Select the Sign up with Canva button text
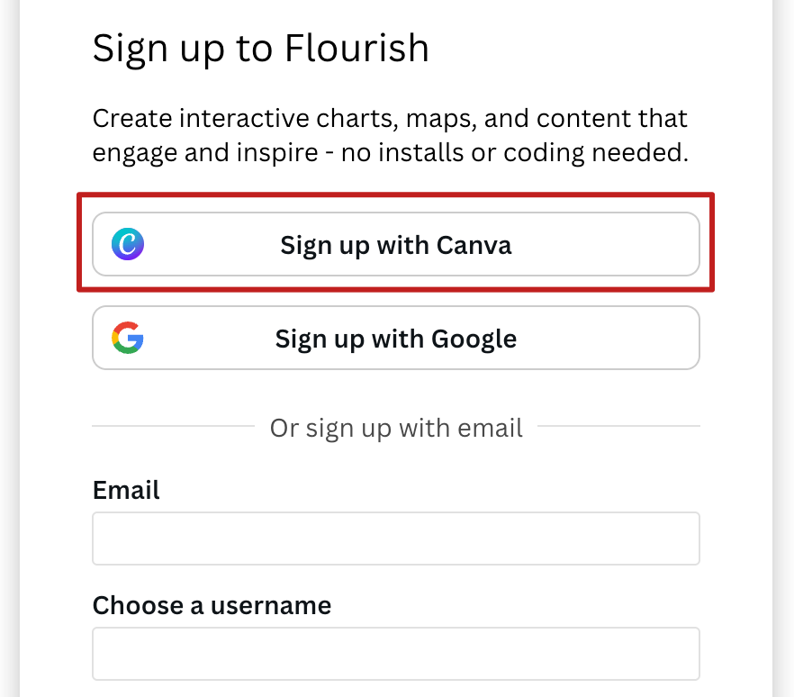 (x=396, y=243)
